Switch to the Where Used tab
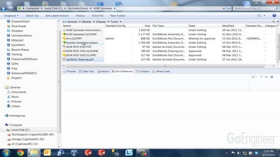Image resolution: width=280 pixels, height=157 pixels. (x=161, y=72)
